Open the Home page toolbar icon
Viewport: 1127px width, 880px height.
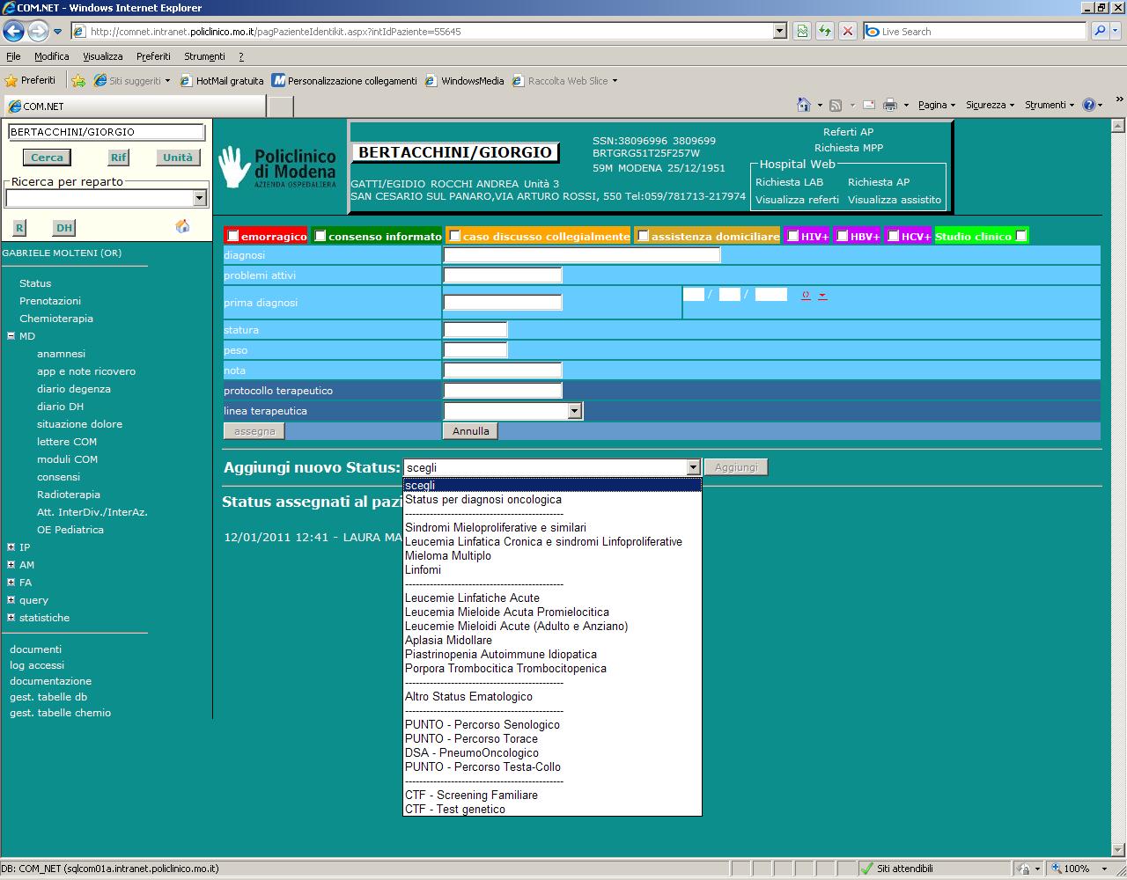click(803, 105)
